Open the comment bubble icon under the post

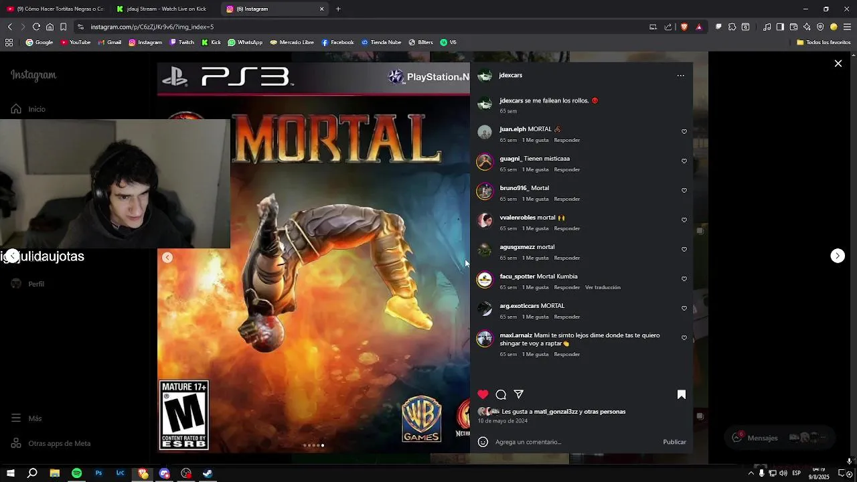501,394
